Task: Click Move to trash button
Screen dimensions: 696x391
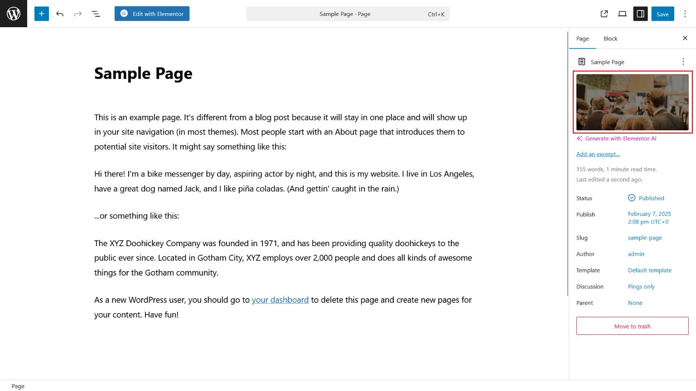Action: click(x=632, y=326)
